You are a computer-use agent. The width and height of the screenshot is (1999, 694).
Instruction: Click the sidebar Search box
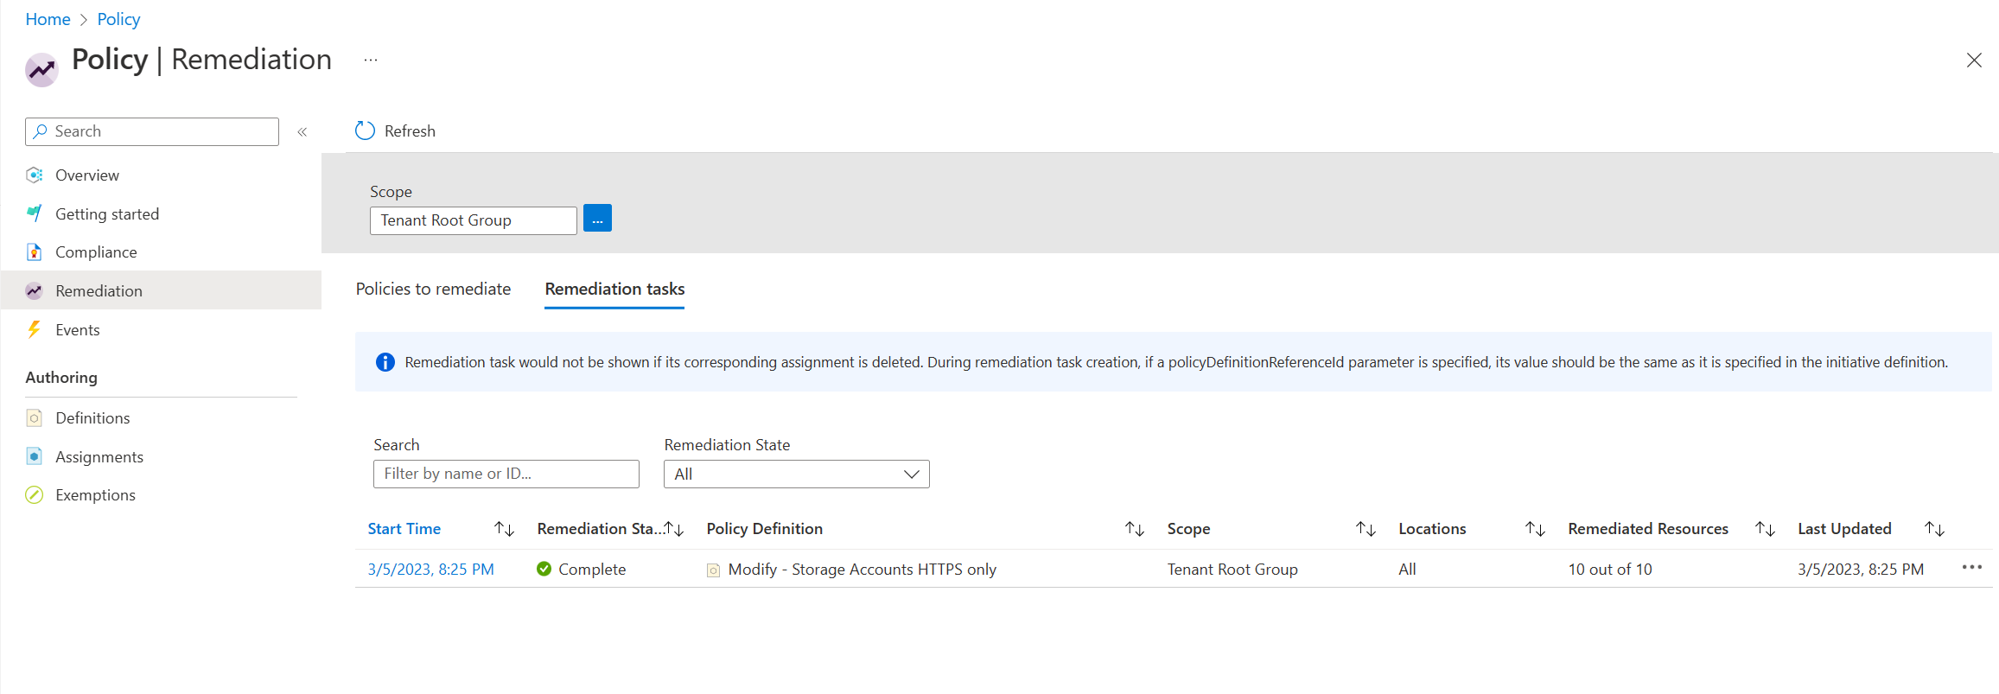(x=152, y=131)
